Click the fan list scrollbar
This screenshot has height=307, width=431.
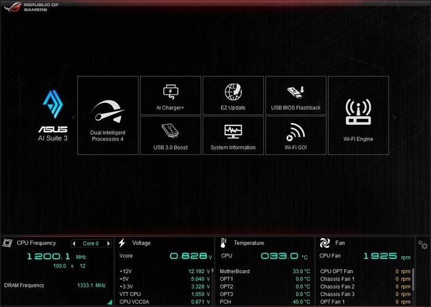413,277
